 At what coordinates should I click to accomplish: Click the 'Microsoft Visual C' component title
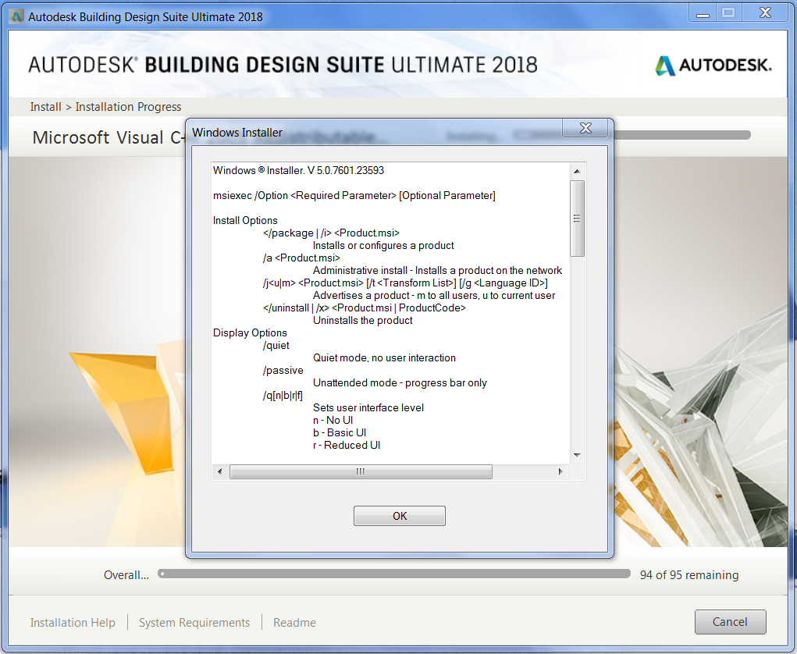109,137
